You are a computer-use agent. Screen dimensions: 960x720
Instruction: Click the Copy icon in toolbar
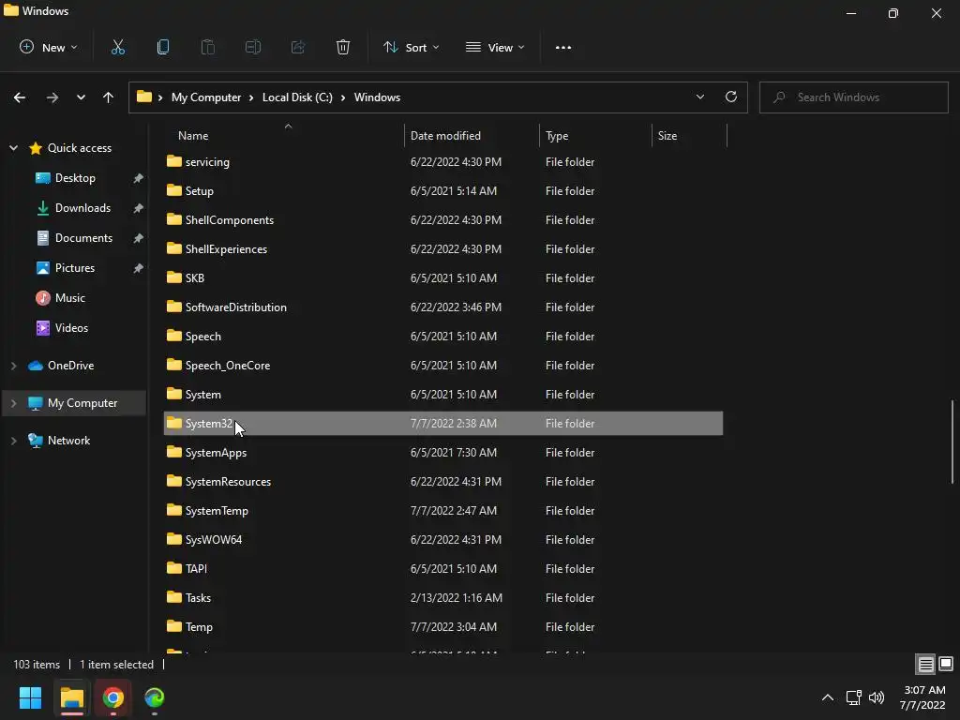click(x=163, y=47)
